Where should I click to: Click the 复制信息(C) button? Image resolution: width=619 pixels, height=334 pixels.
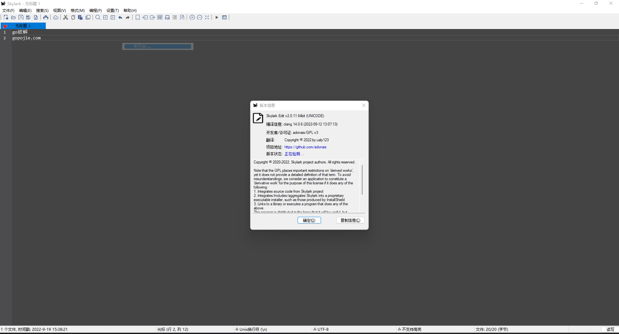pyautogui.click(x=350, y=220)
